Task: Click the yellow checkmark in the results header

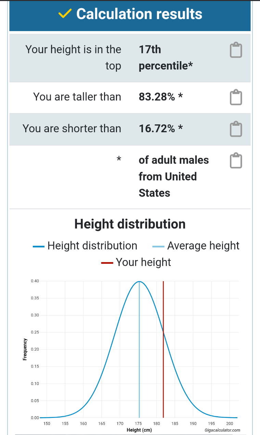Action: 65,14
